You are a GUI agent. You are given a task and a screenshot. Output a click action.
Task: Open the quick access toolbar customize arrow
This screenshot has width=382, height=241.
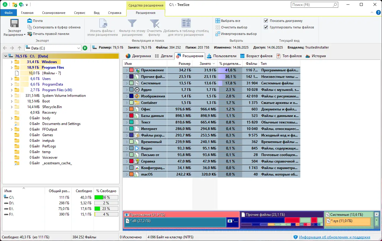pyautogui.click(x=27, y=5)
